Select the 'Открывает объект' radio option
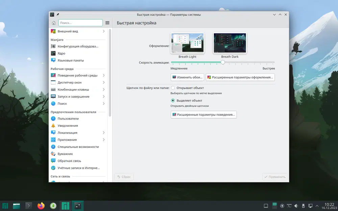338x211 pixels. (173, 88)
